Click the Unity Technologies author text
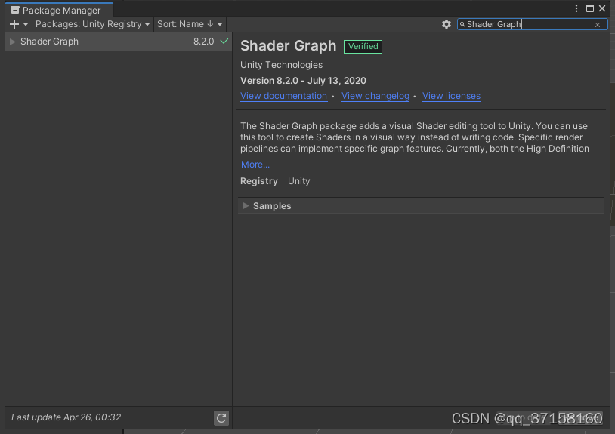This screenshot has height=434, width=615. point(281,65)
